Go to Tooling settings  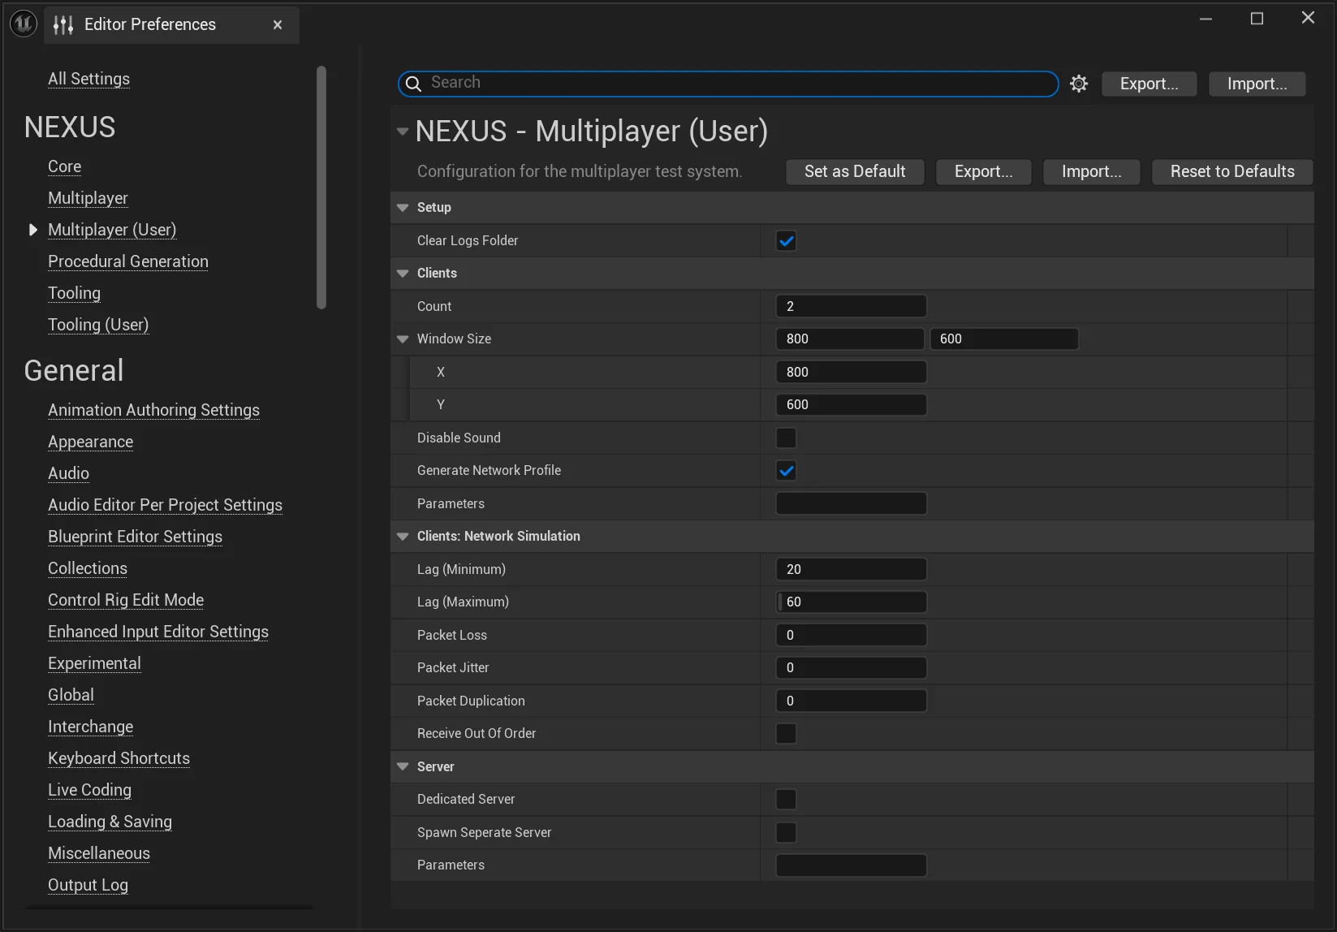click(74, 293)
